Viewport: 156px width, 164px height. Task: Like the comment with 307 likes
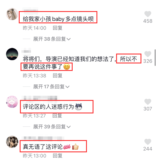(148, 102)
